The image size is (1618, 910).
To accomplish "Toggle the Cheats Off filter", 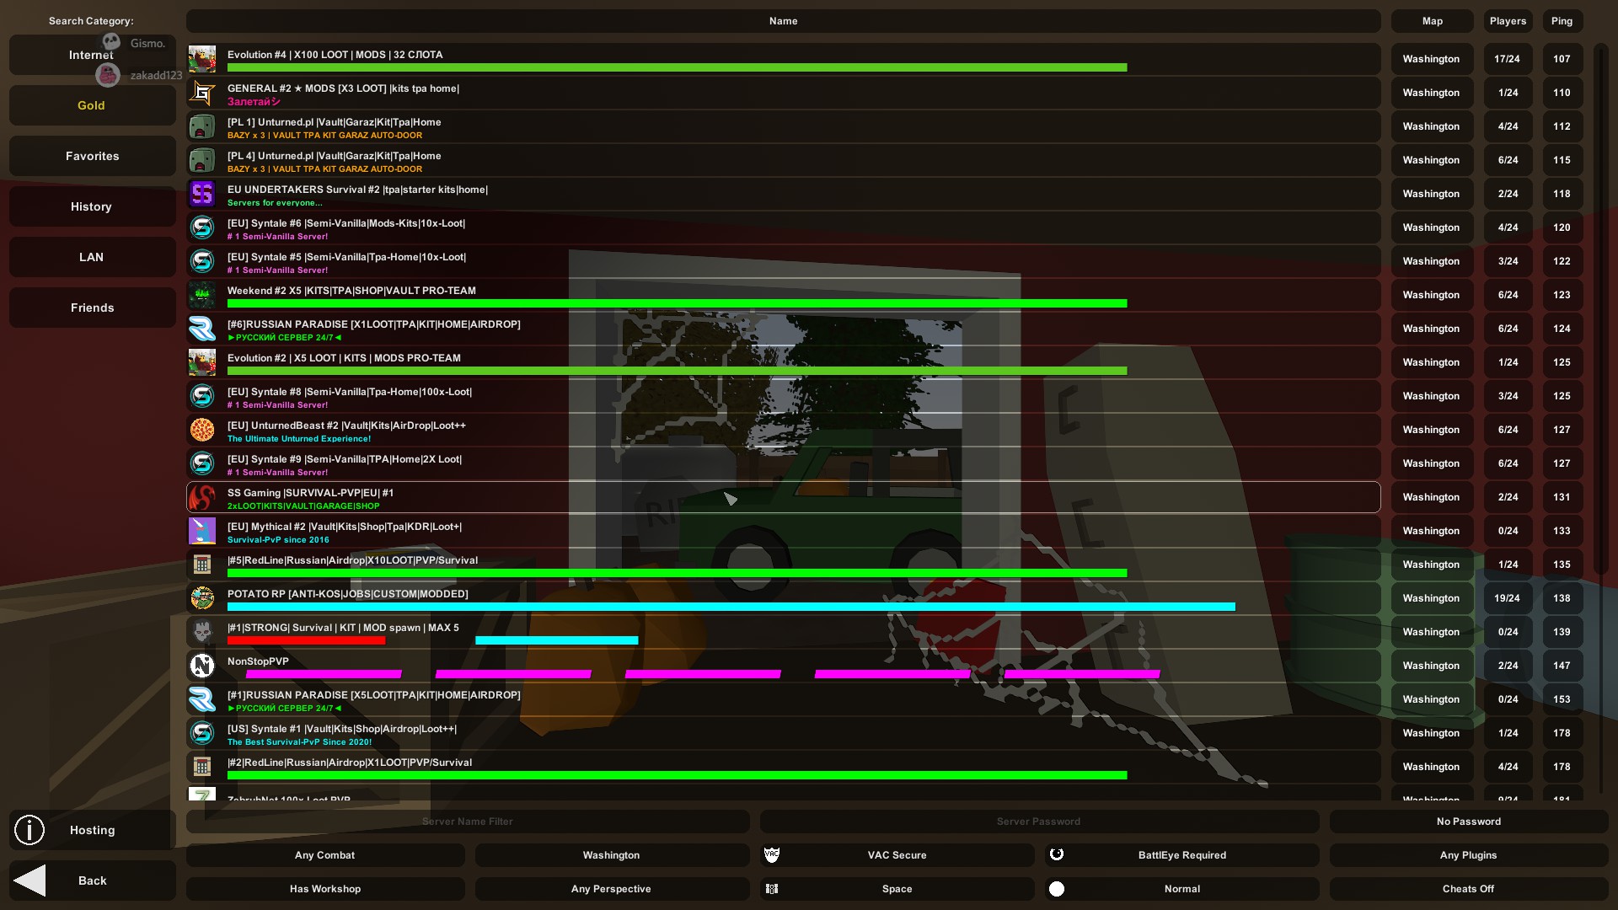I will pyautogui.click(x=1468, y=889).
